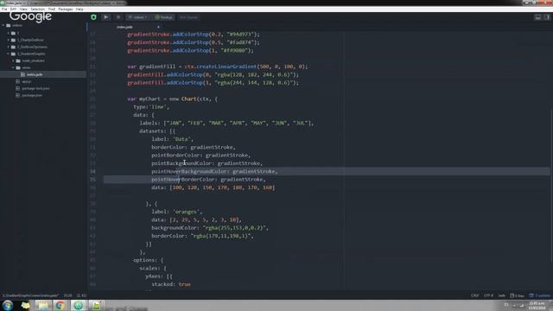Open the Help menu
Viewport: 553px width, 311px height.
coord(79,10)
